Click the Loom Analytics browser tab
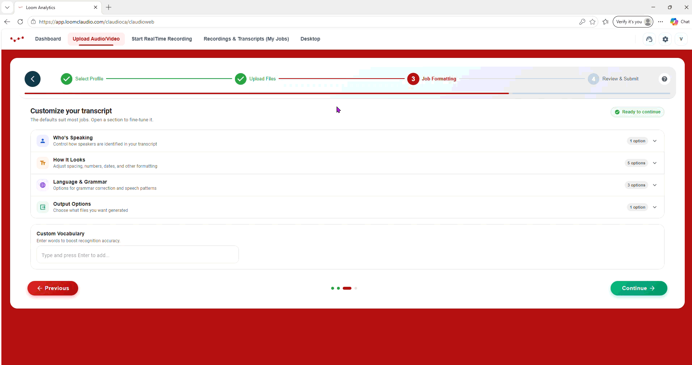 tap(58, 7)
